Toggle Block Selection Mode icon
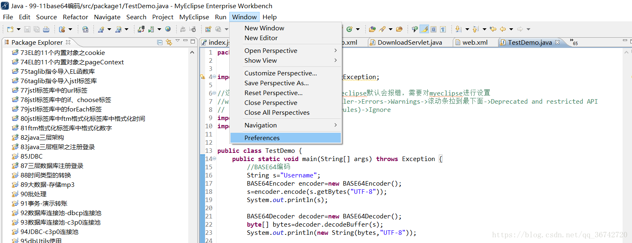Screen dimensions: 632x243 434,29
